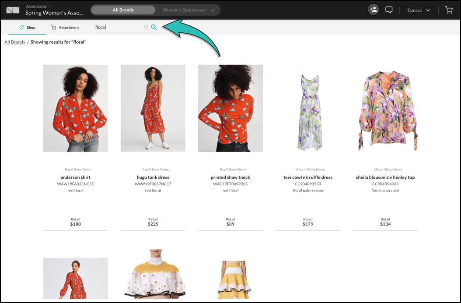This screenshot has height=303, width=461.
Task: Click the magnifier search icon
Action: pyautogui.click(x=154, y=27)
